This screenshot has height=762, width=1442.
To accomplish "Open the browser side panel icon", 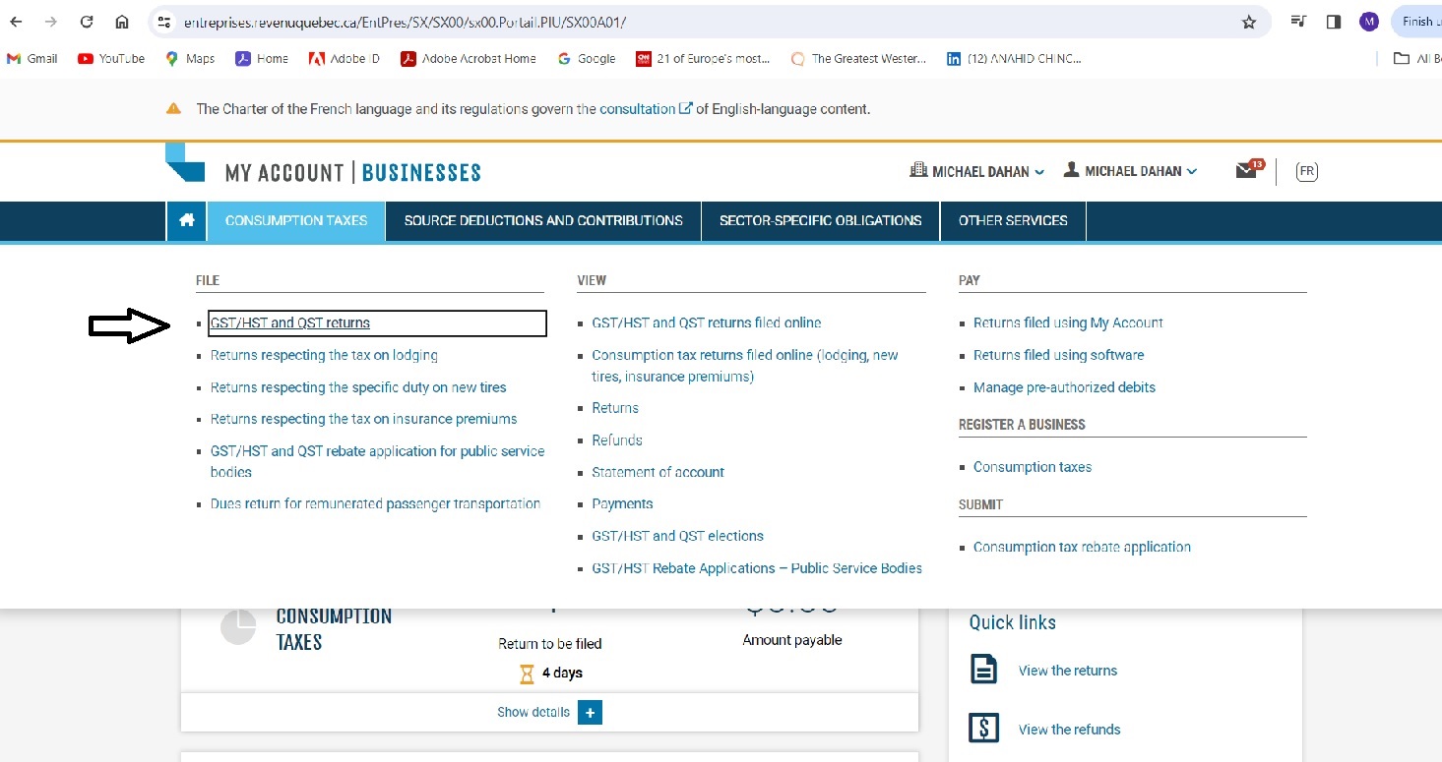I will pos(1334,22).
